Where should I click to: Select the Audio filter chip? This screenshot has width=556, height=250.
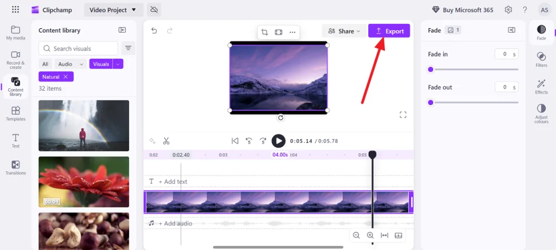click(x=65, y=64)
